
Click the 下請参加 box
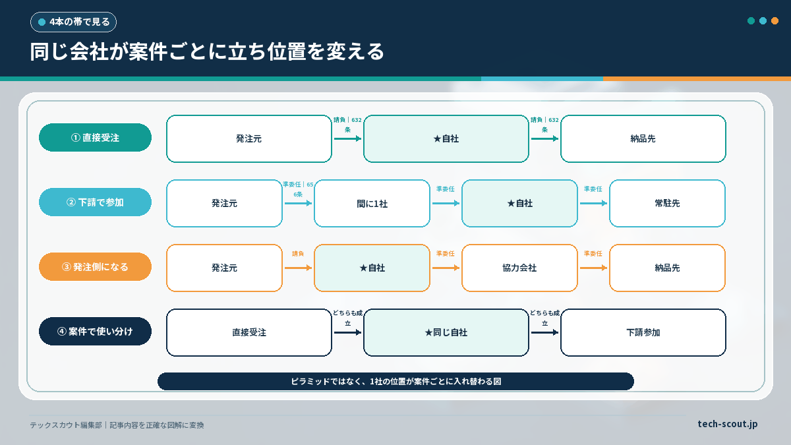click(x=643, y=332)
